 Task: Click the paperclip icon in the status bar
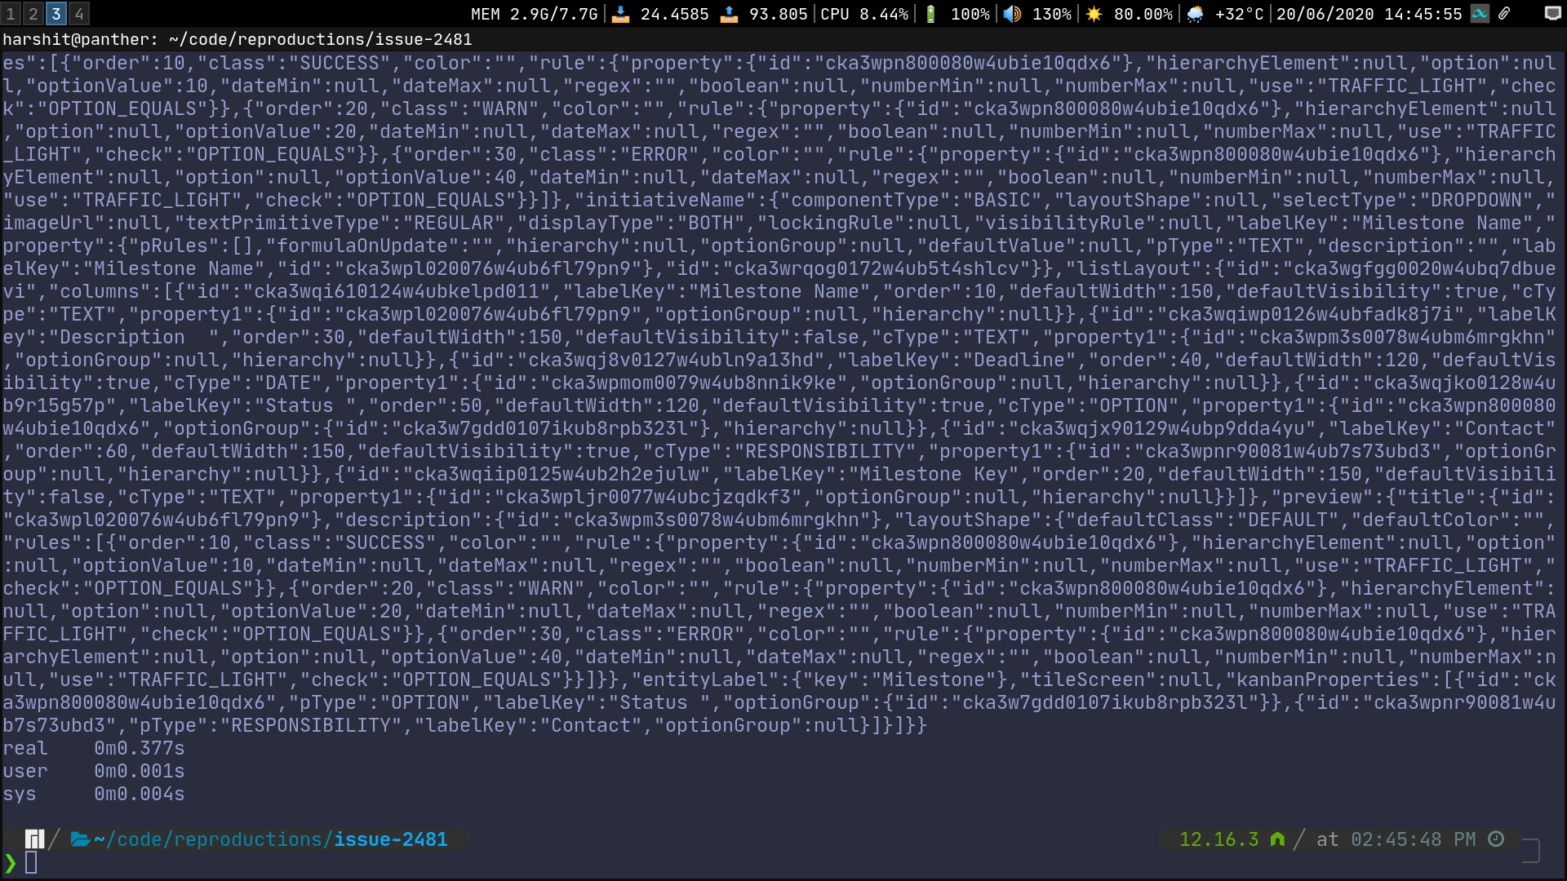click(1504, 14)
